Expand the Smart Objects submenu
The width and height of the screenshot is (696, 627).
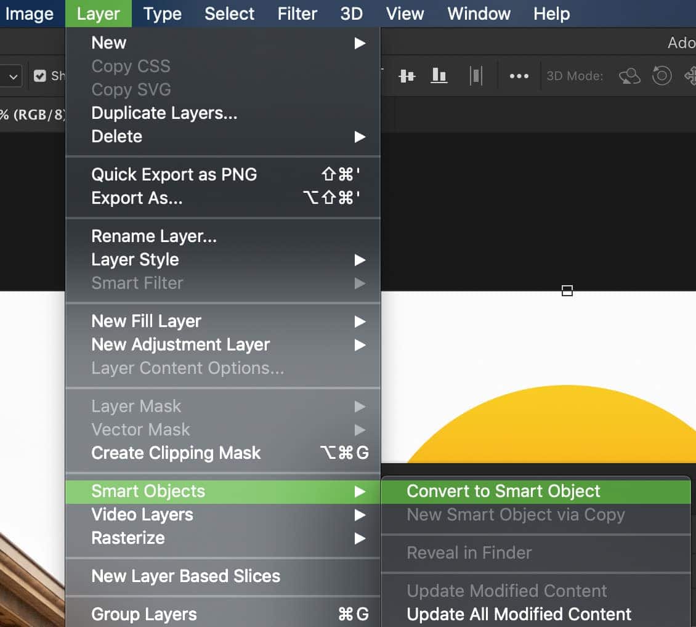[223, 491]
